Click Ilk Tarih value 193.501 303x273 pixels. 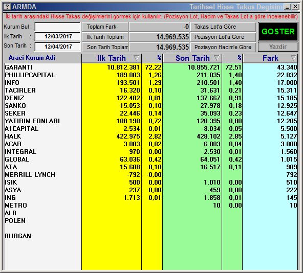point(128,83)
